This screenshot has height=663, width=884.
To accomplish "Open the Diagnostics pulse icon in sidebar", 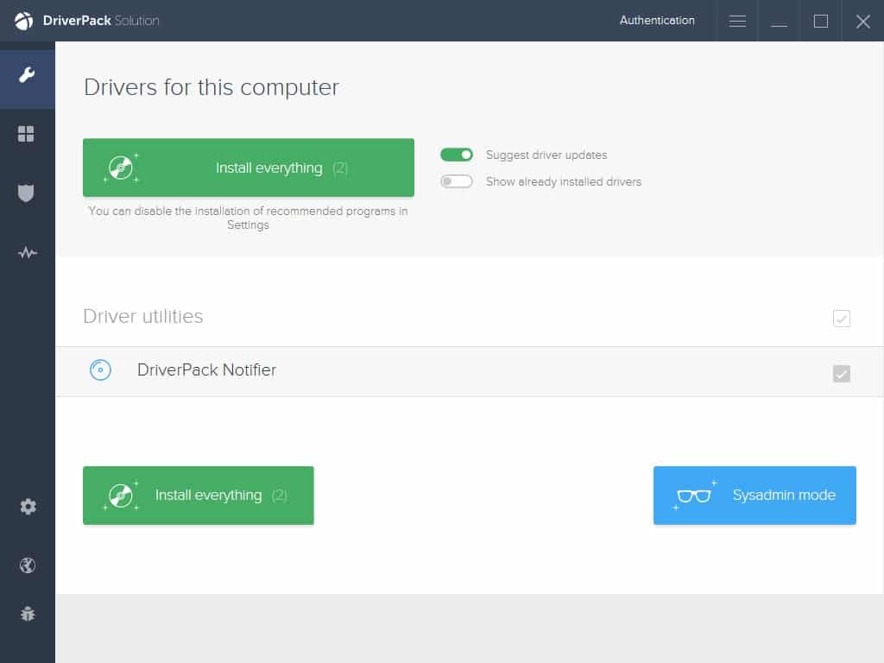I will 27,253.
